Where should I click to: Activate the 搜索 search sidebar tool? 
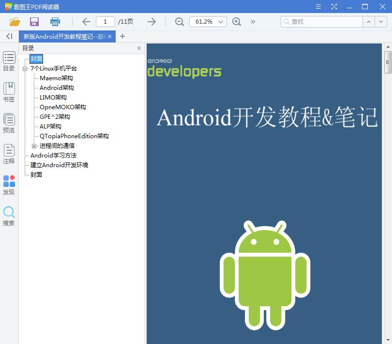pyautogui.click(x=9, y=214)
